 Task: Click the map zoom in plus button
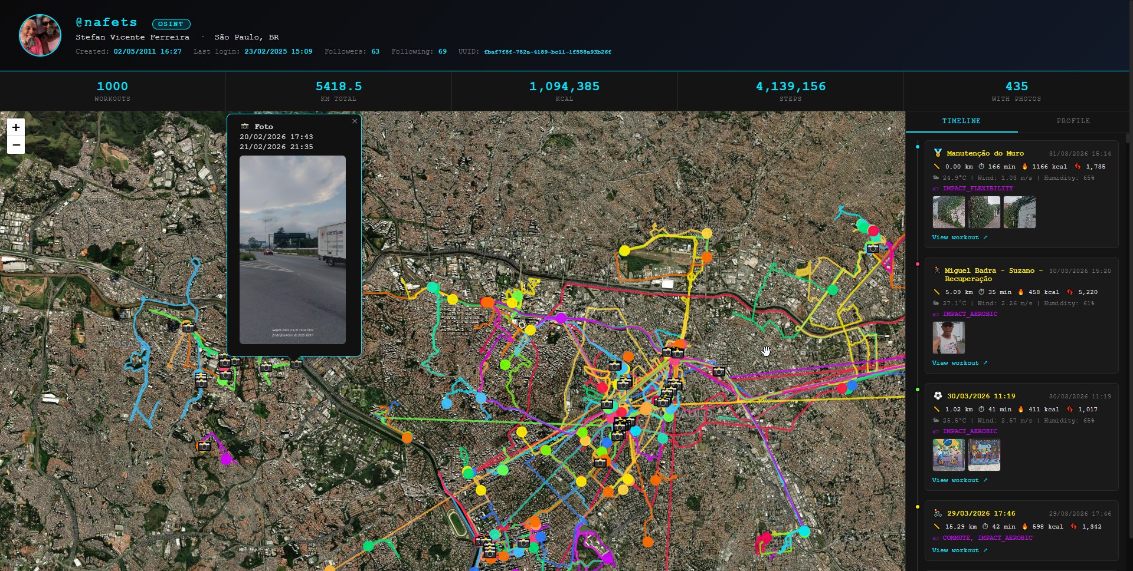click(x=16, y=127)
